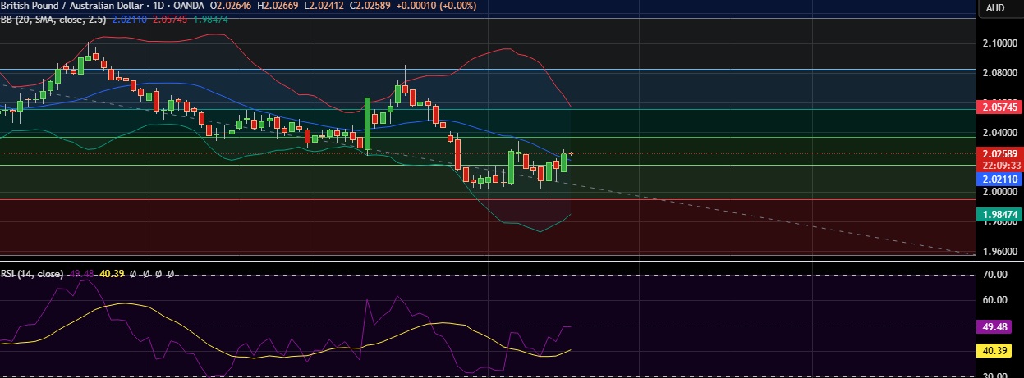The width and height of the screenshot is (1024, 378).
Task: Click the blue 2.02110 price axis label
Action: [999, 178]
